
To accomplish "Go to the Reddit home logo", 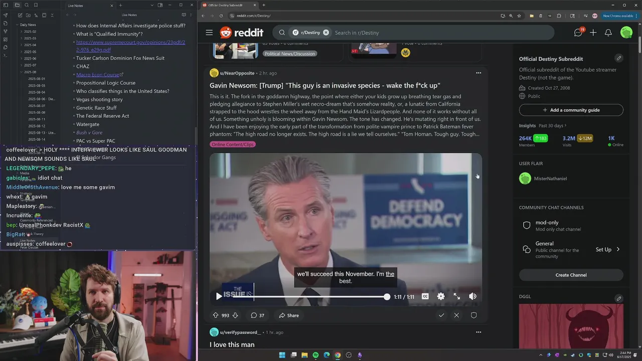I will [x=242, y=33].
